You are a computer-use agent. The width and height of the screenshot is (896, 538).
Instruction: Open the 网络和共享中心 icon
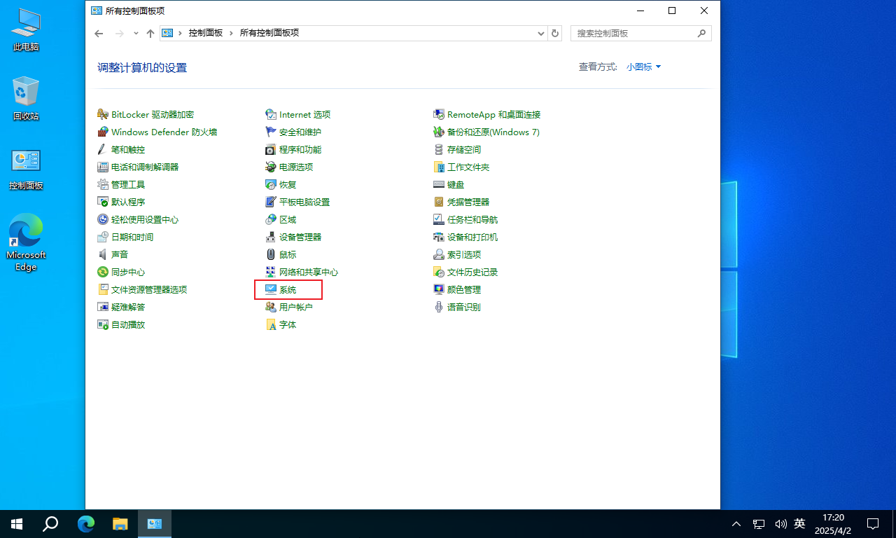click(271, 272)
